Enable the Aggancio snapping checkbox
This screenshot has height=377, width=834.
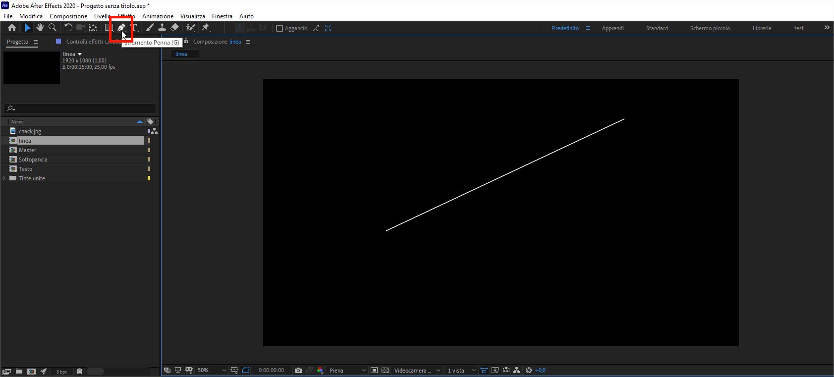coord(279,28)
